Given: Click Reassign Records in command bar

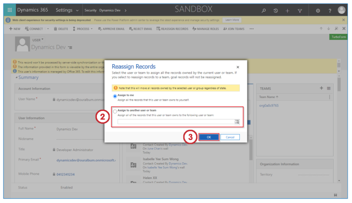Looking at the screenshot, I should coord(172,29).
